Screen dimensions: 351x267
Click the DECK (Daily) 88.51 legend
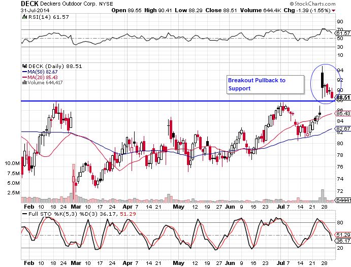click(x=55, y=66)
